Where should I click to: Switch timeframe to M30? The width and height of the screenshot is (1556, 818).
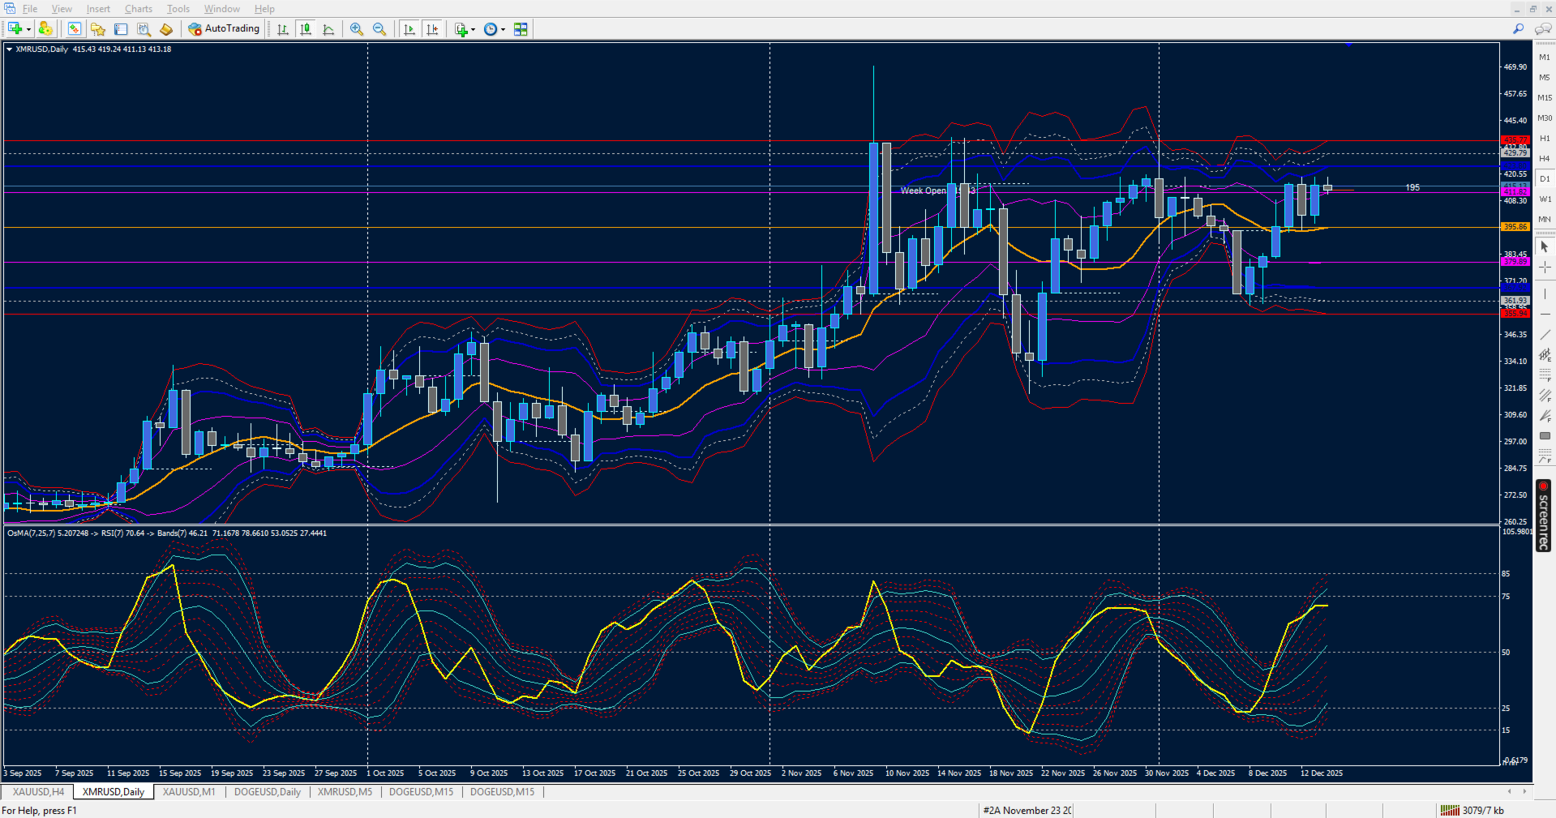[x=1545, y=118]
